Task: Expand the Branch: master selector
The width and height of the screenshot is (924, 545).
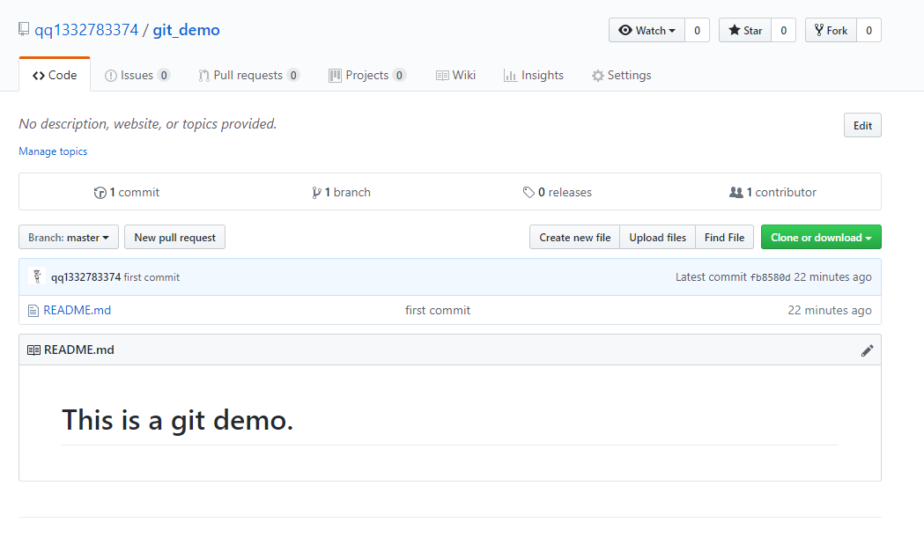Action: (69, 238)
